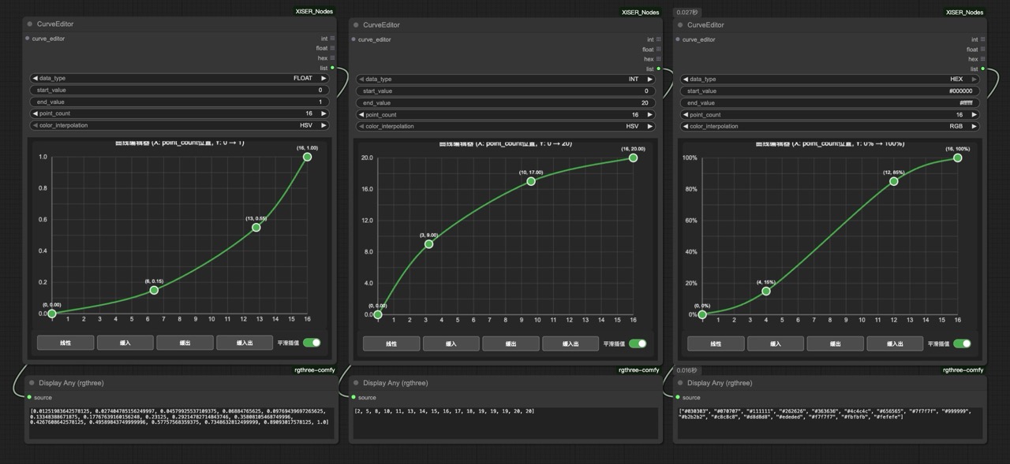1010x464 pixels.
Task: Toggle 平滑插值 switch in the FLOAT CurveEditor
Action: point(312,343)
